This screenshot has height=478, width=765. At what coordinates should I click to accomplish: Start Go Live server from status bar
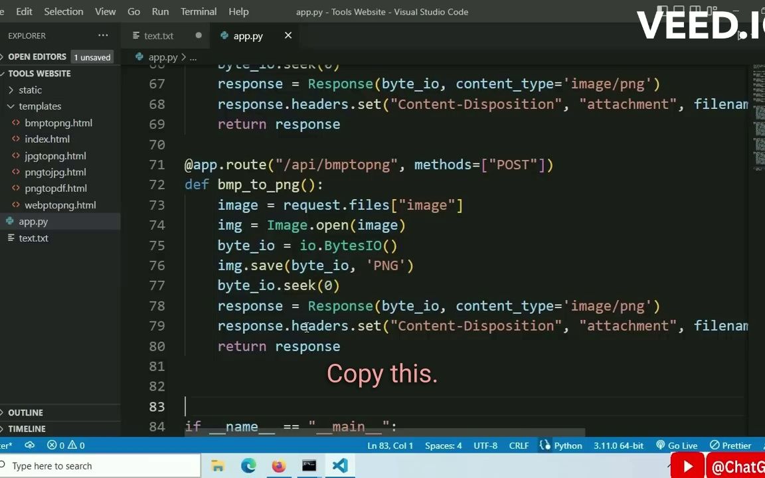[677, 445]
